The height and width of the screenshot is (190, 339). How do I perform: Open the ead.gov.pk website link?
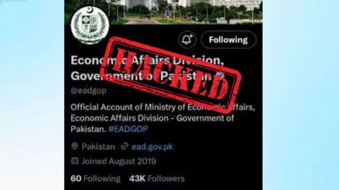tap(152, 147)
